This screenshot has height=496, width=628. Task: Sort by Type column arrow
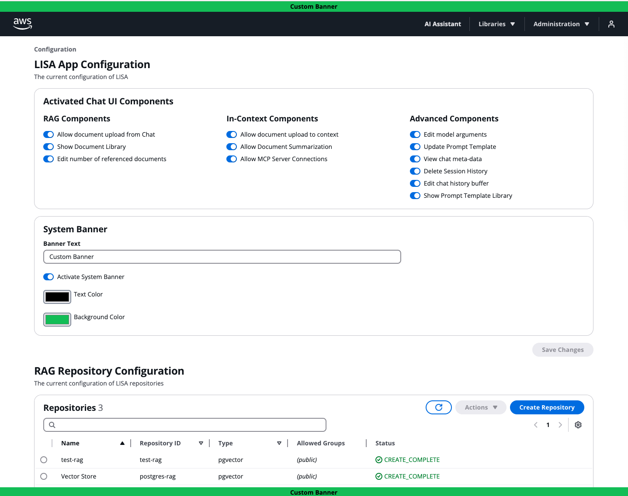coord(279,443)
